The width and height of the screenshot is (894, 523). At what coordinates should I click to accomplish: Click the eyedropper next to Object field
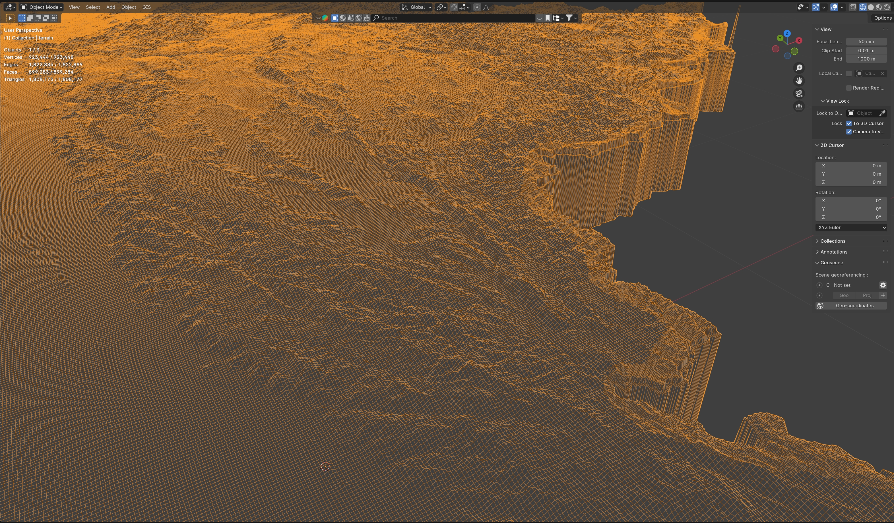(x=882, y=113)
